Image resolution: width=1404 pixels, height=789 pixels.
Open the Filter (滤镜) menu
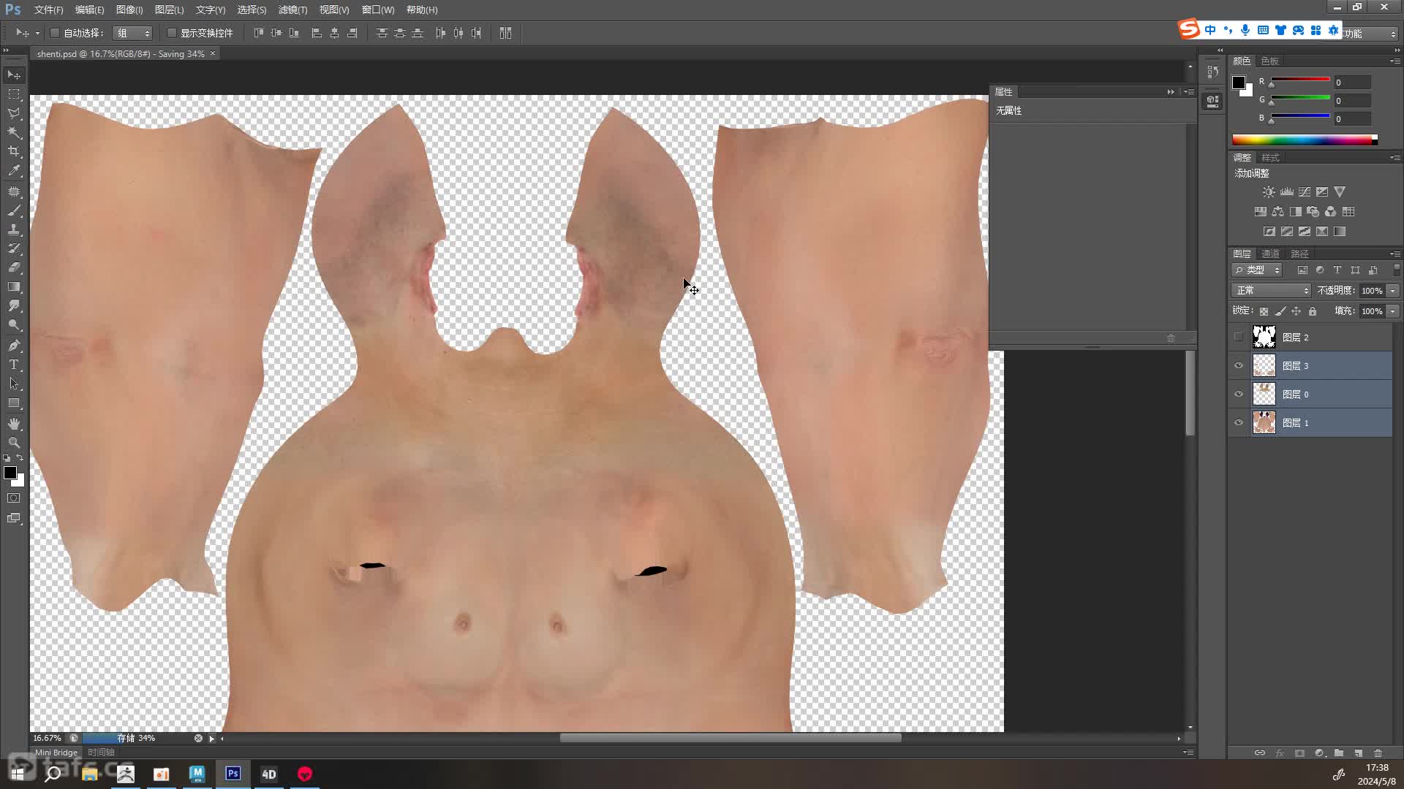(x=292, y=10)
